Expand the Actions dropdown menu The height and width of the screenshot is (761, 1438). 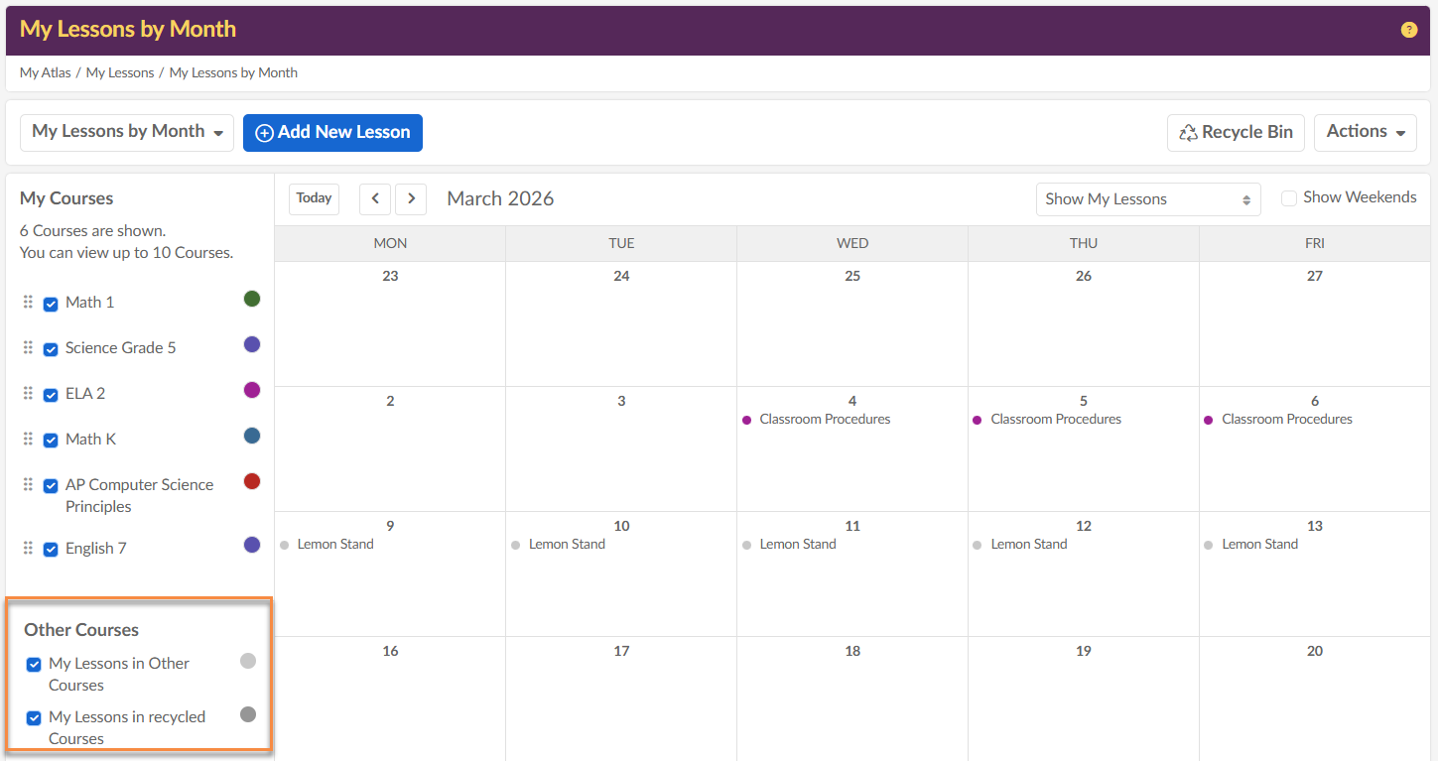[x=1365, y=132]
